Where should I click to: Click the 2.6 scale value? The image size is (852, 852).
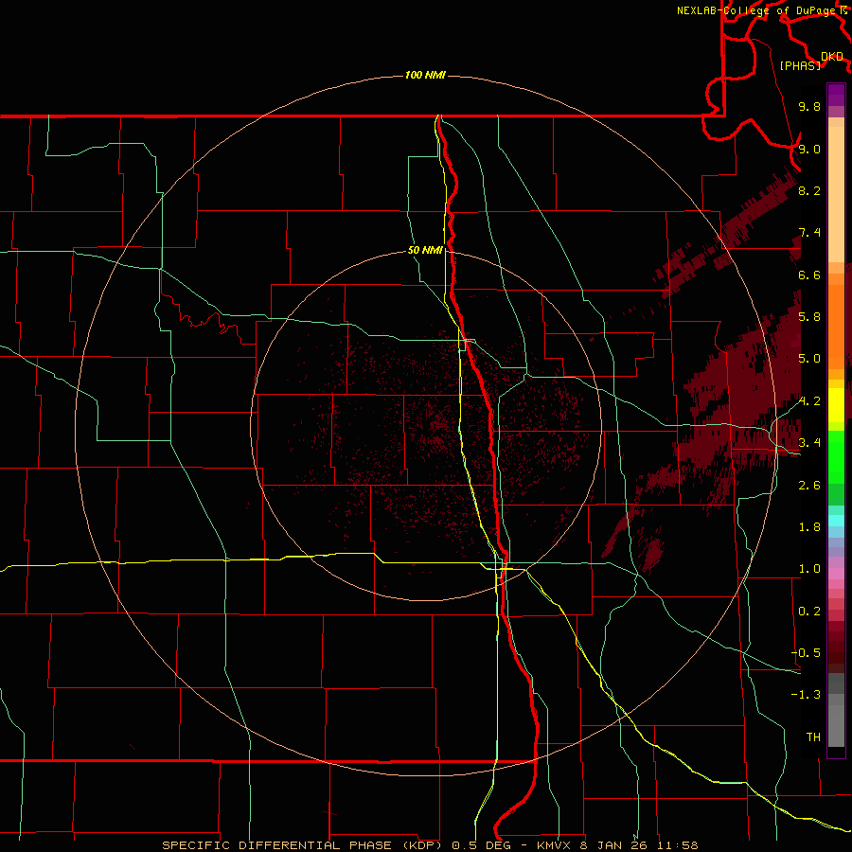[809, 486]
